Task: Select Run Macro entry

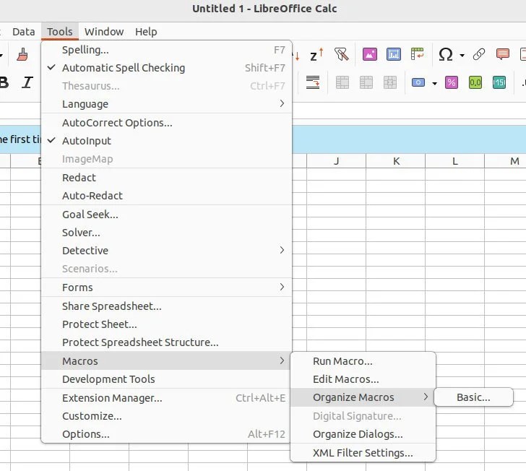Action: 363,361
